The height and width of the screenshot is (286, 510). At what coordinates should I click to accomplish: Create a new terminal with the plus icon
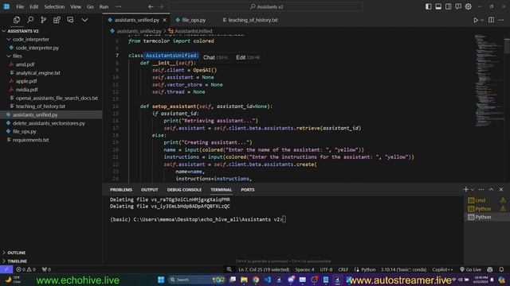point(465,189)
